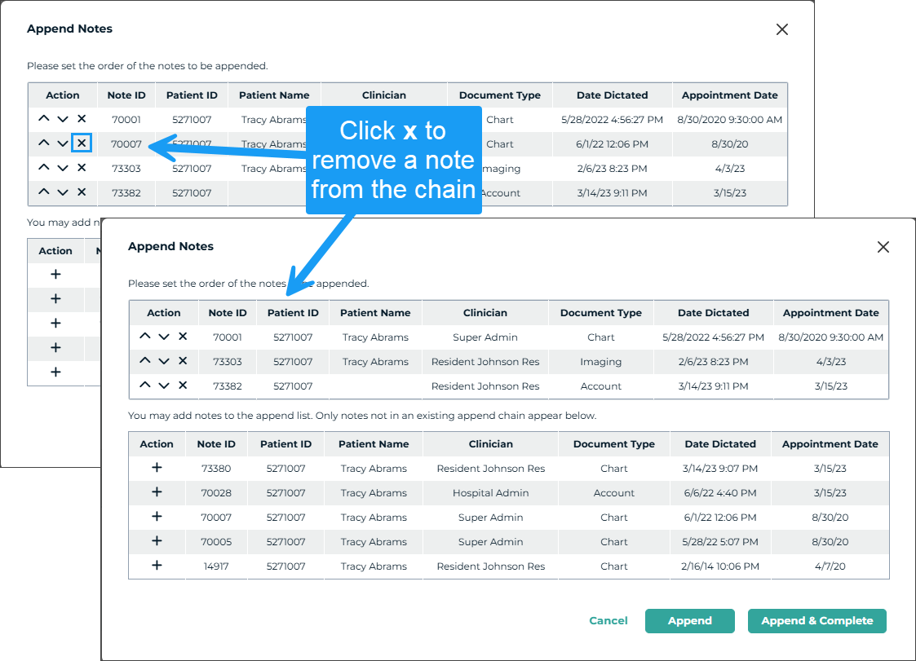Click Note ID header in front chain table
The image size is (916, 661).
coord(228,313)
